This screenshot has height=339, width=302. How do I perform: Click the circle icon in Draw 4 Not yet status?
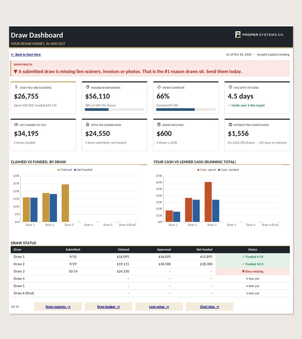(247, 279)
